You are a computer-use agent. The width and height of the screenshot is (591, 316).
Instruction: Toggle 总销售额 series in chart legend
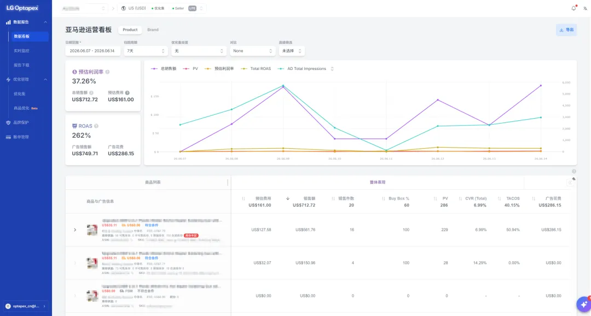[x=164, y=68]
